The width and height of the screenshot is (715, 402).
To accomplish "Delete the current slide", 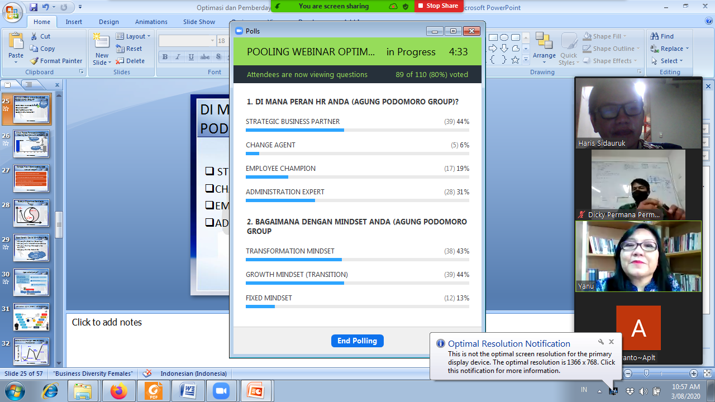I will (x=130, y=61).
